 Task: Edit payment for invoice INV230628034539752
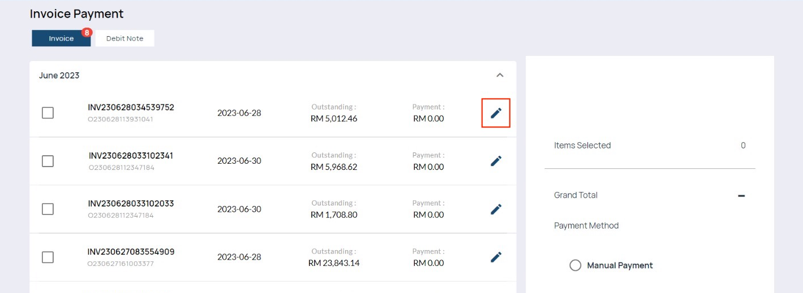click(496, 113)
